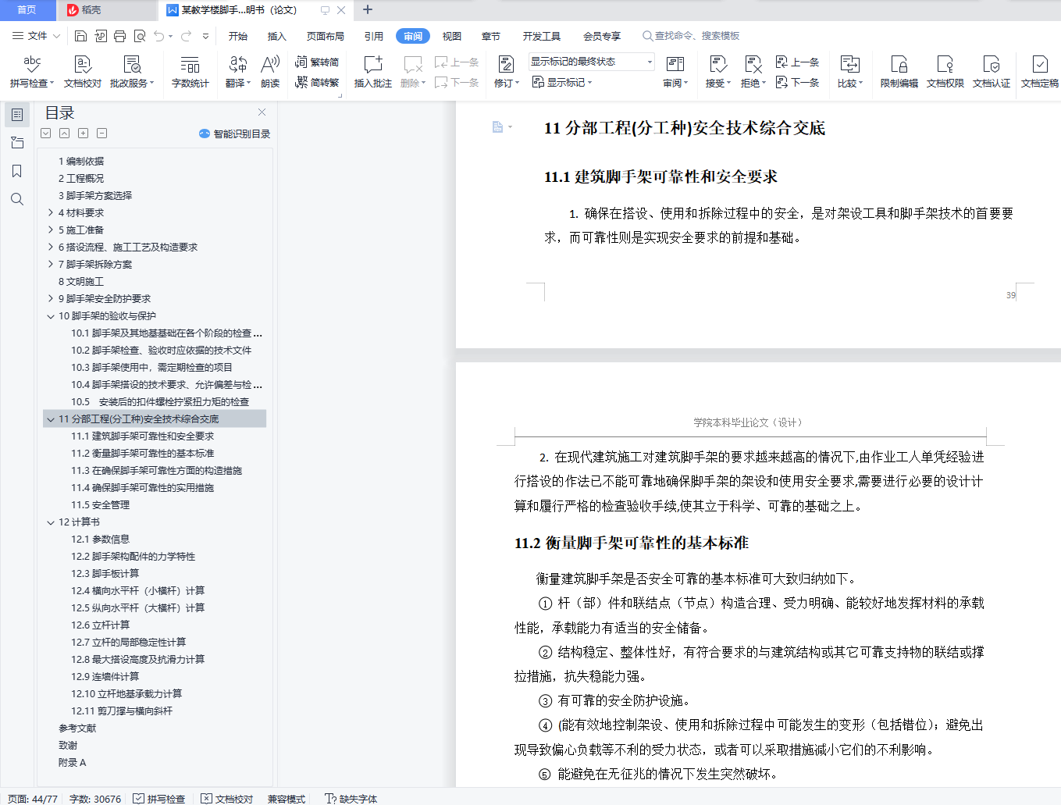Expand all outline levels with plus box icon
The width and height of the screenshot is (1061, 805).
pyautogui.click(x=84, y=134)
